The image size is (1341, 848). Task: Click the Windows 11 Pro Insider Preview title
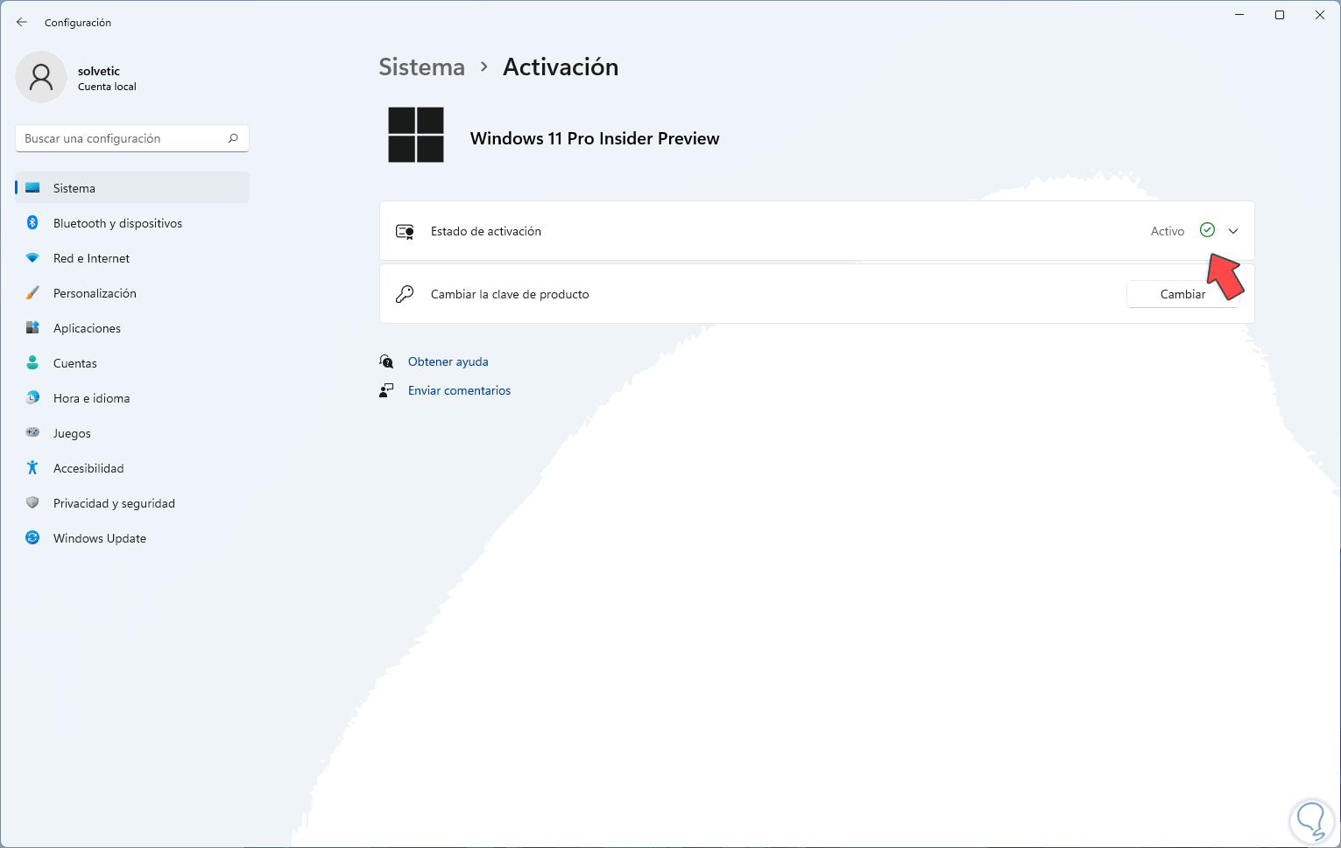point(595,138)
